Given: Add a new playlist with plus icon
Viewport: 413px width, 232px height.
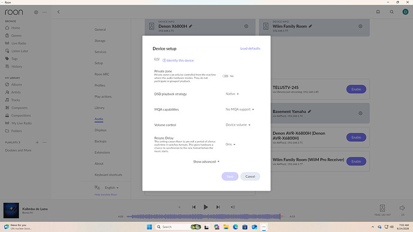Looking at the screenshot, I should (37, 142).
